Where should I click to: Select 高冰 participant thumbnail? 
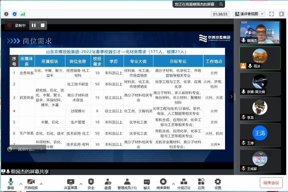point(260,58)
